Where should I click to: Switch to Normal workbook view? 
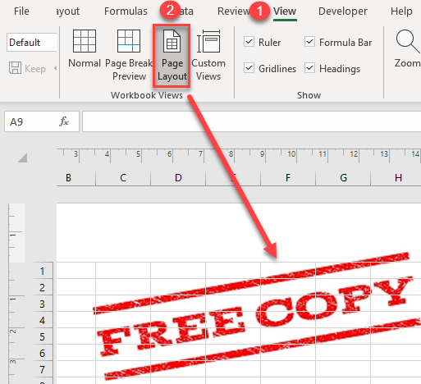point(85,48)
